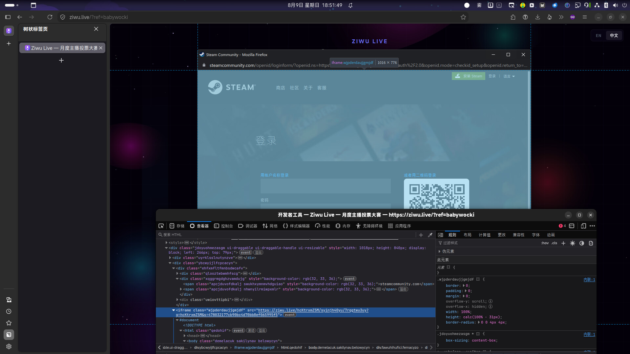The height and width of the screenshot is (354, 630).
Task: Switch to the 调试器 devtools tab
Action: pyautogui.click(x=248, y=226)
